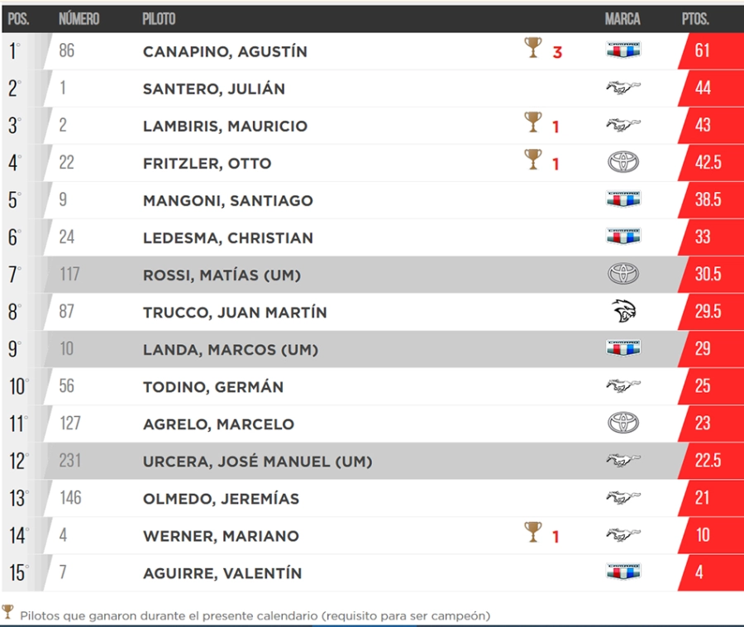Click the trophy icon in the footnote legend
Screen dimensions: 744x627
click(x=8, y=612)
